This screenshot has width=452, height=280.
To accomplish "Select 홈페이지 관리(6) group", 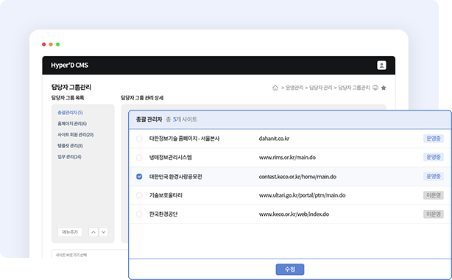I will (x=72, y=124).
